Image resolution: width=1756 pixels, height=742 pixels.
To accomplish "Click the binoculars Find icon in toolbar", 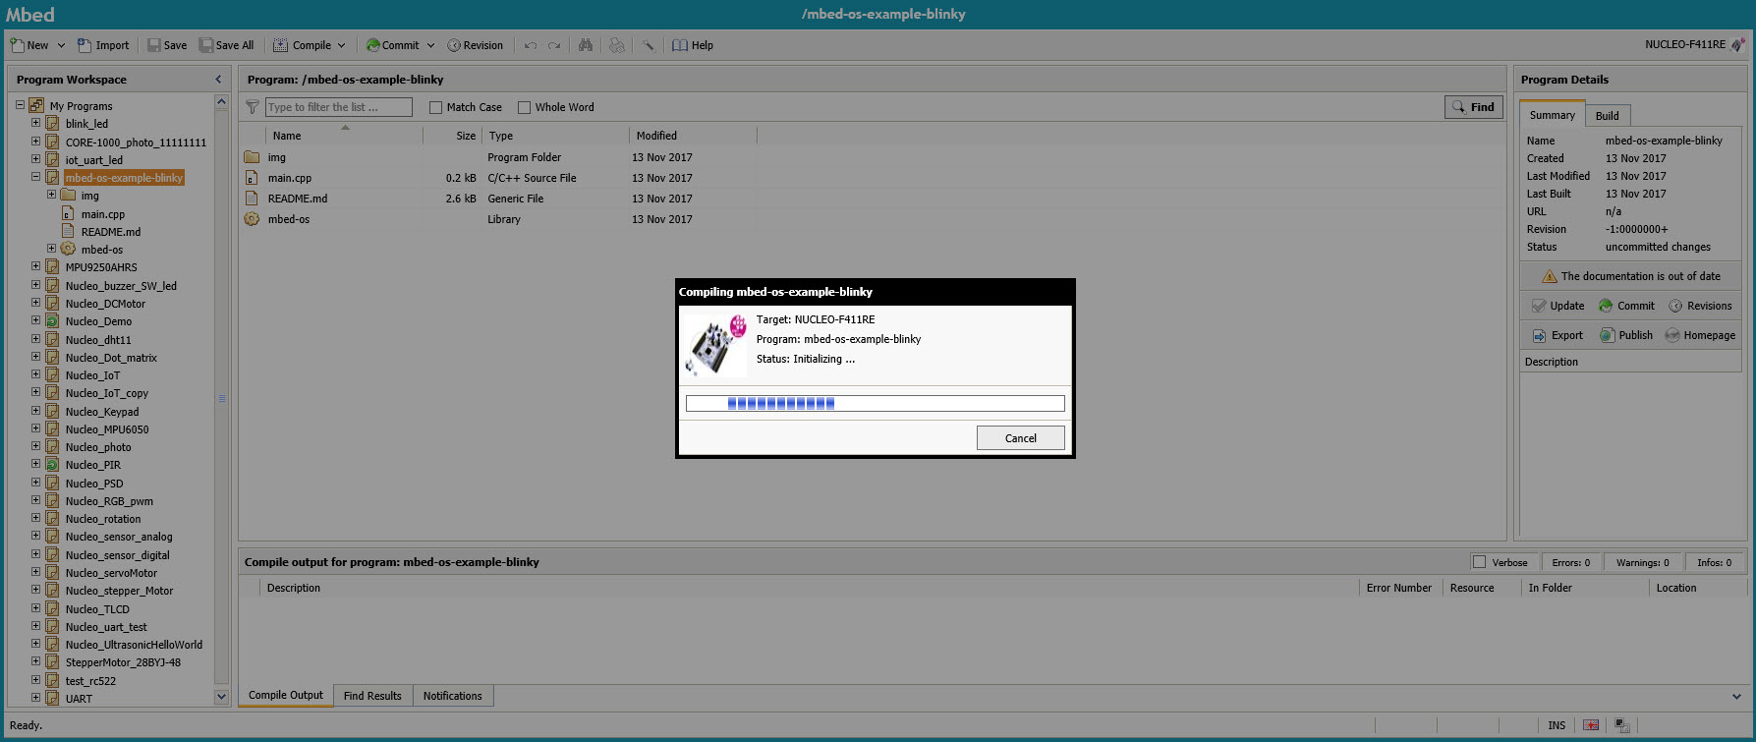I will (586, 45).
